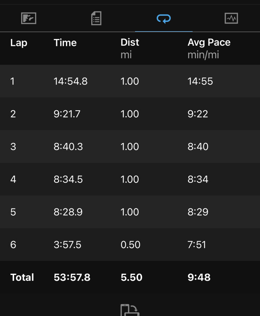Screen dimensions: 260x316
Task: Tap the Dist mi column header
Action: (130, 48)
